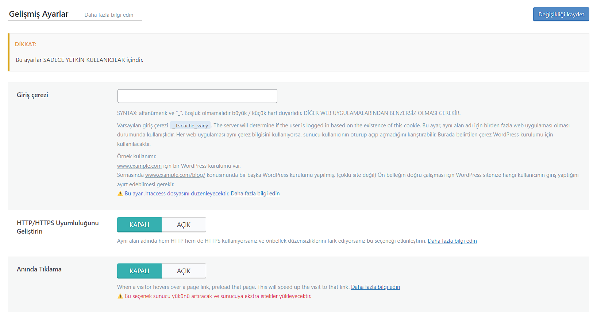
Task: Click the Gelişmiş Ayarlar heading
Action: (x=39, y=14)
